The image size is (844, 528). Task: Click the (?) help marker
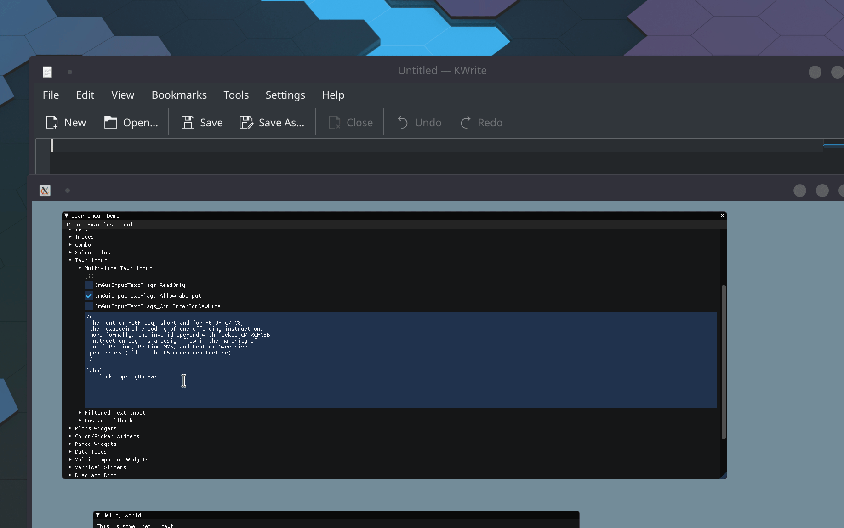click(89, 276)
